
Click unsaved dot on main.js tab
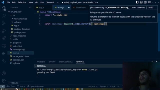69,7
